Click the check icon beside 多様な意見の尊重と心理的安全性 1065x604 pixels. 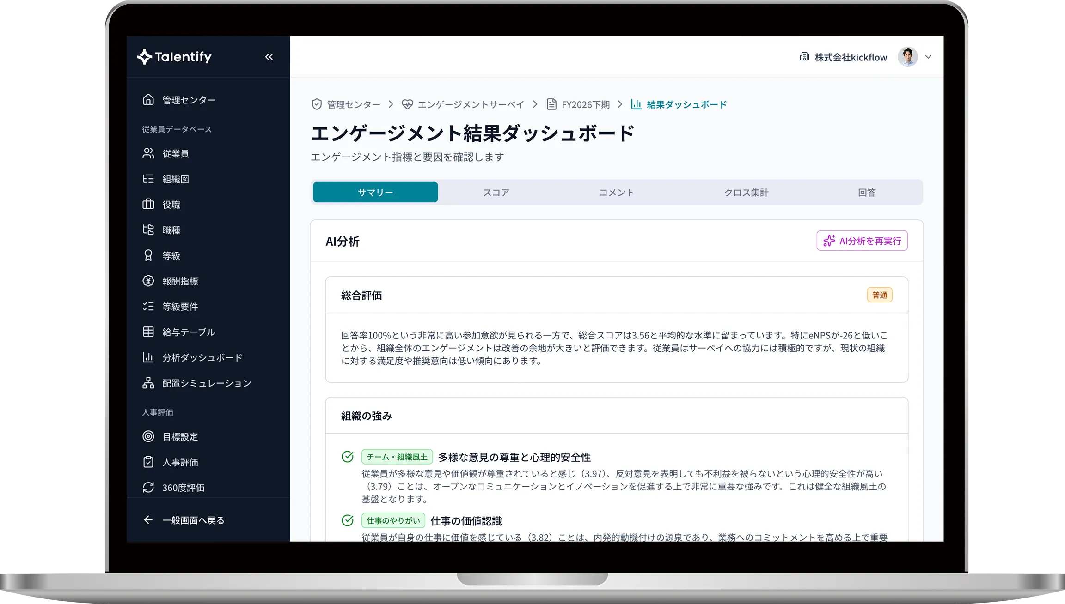click(348, 457)
